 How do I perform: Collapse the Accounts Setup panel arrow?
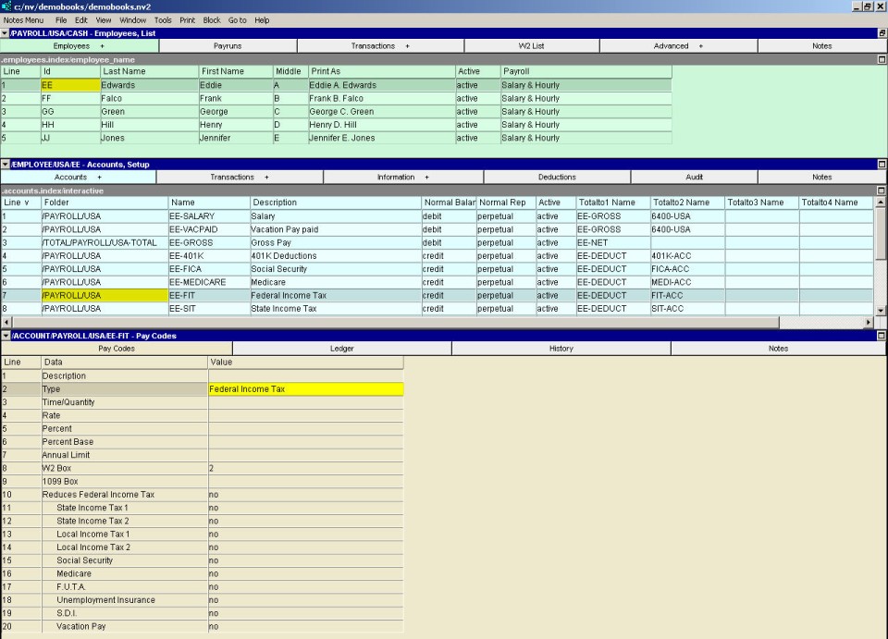point(5,165)
